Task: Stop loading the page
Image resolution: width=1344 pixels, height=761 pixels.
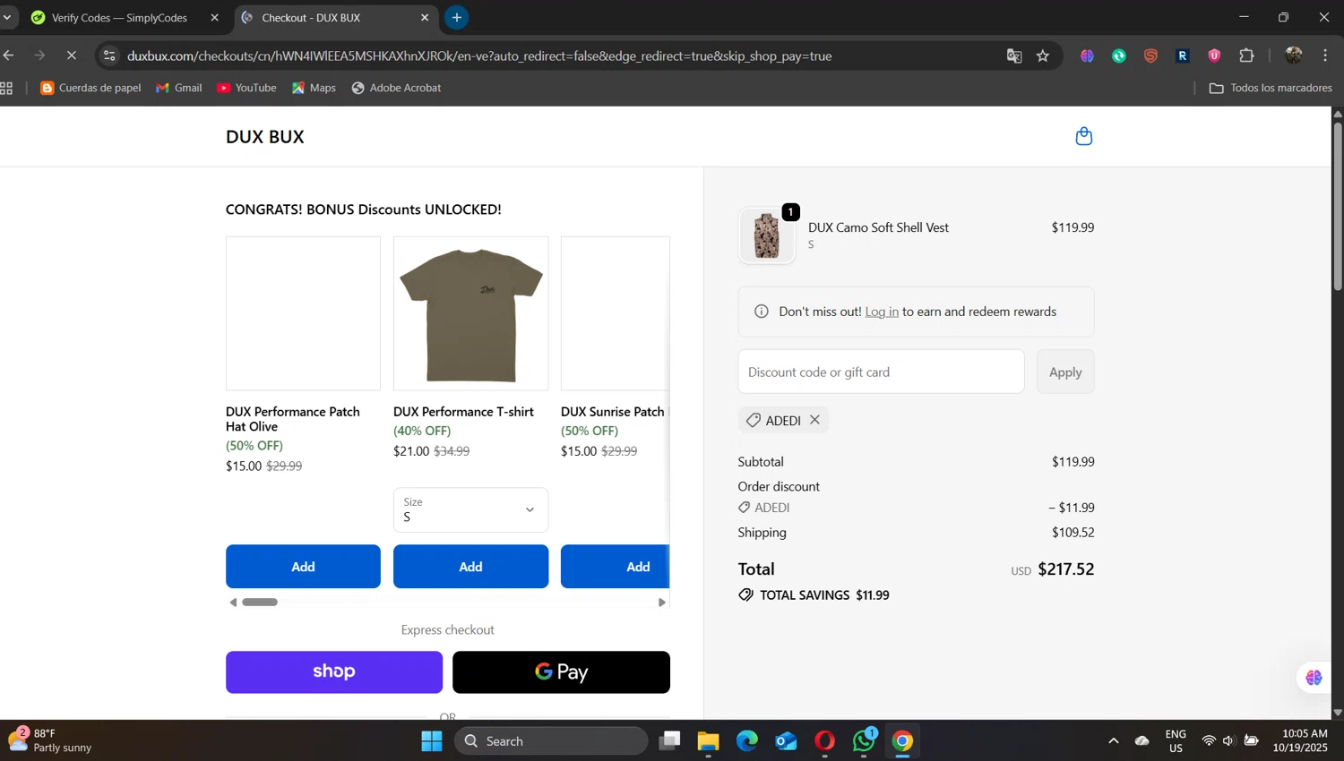Action: (72, 56)
